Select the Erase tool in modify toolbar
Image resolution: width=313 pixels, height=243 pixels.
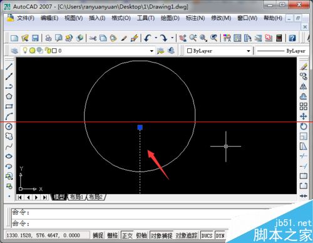point(304,67)
